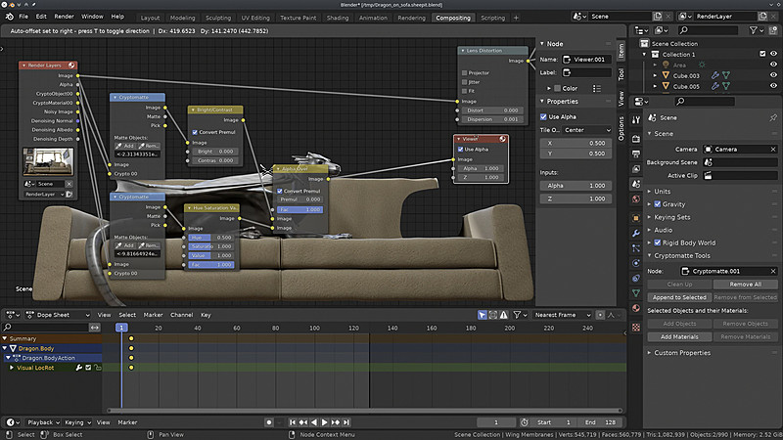
Task: Toggle Convert Premul on Bright/Contrast node
Action: tap(195, 132)
